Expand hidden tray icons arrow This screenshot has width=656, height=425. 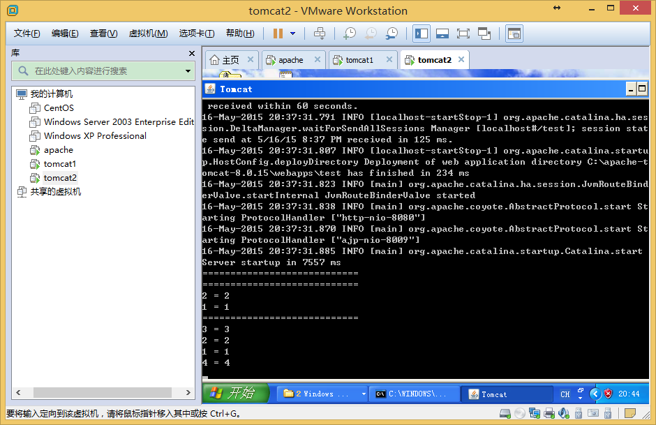595,394
